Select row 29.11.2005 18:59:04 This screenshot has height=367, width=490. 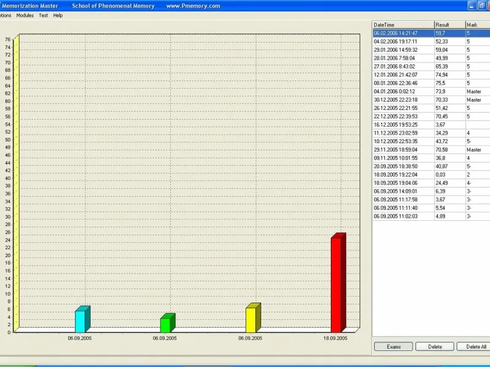click(431, 150)
